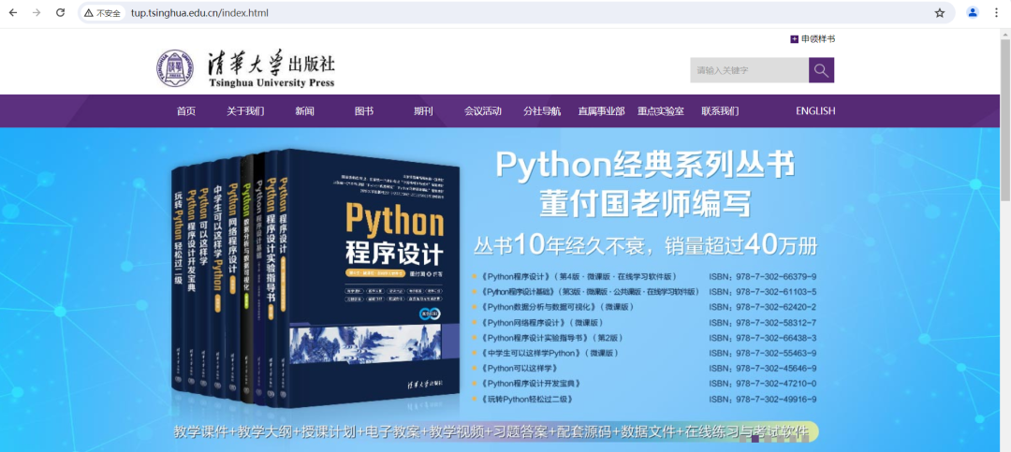Open the 期刊 menu item
The image size is (1011, 452).
pos(424,111)
